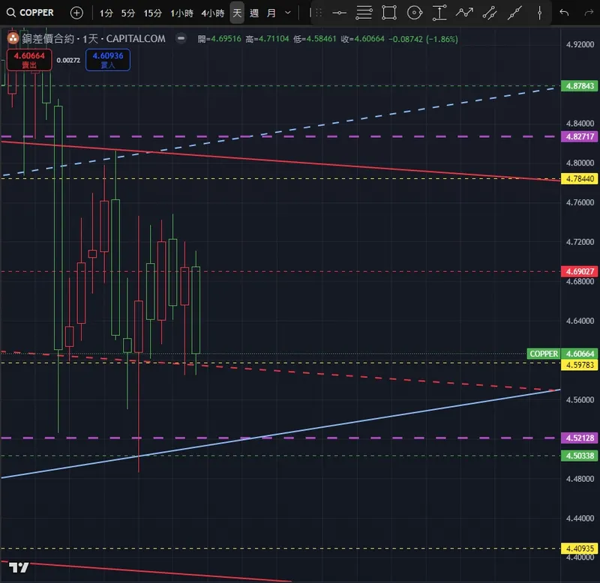The image size is (600, 583).
Task: Undo the last chart action
Action: (564, 13)
